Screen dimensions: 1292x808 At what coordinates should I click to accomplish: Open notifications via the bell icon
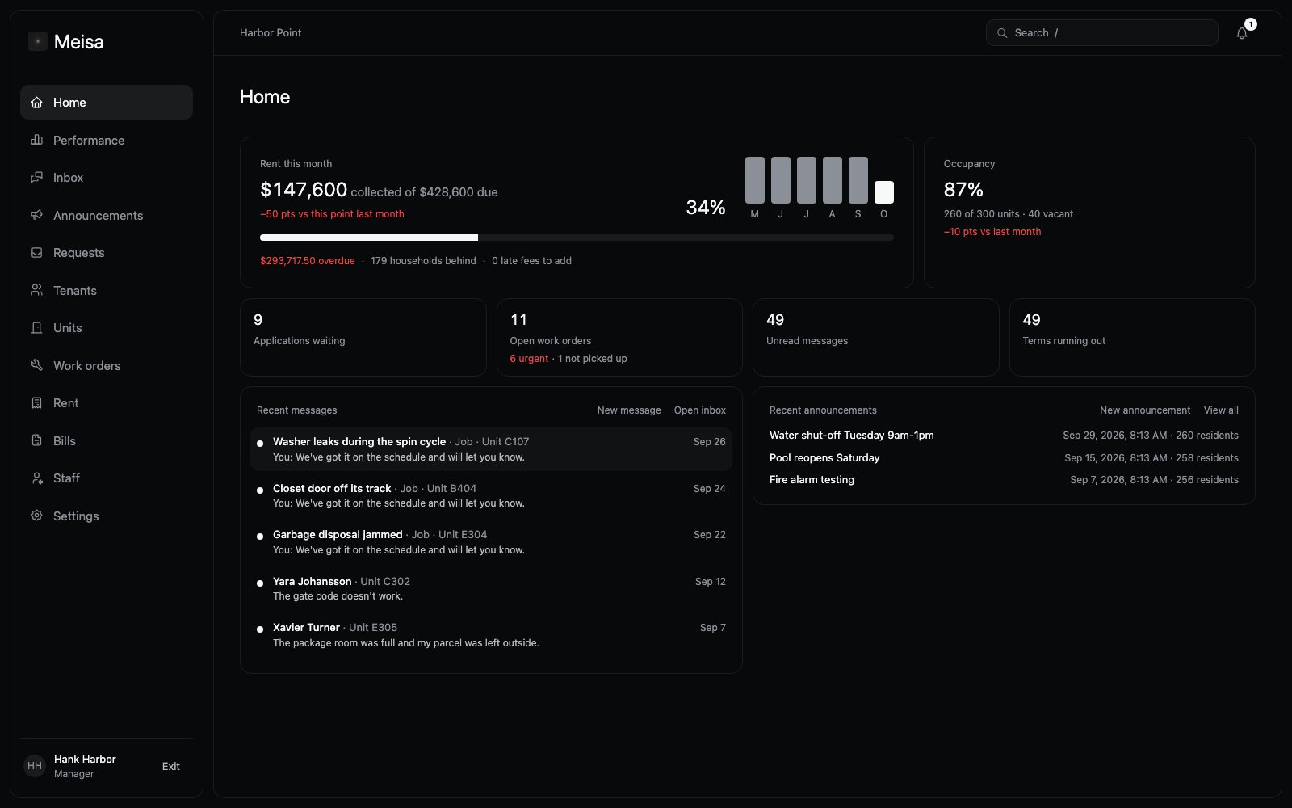1242,33
